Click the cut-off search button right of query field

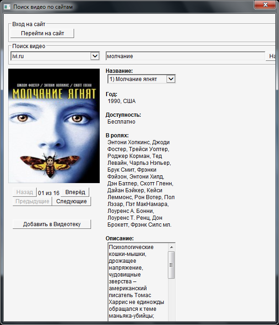273,56
